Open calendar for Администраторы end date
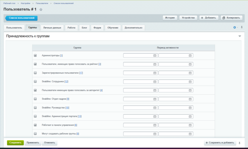The height and width of the screenshot is (149, 248). tap(190, 55)
